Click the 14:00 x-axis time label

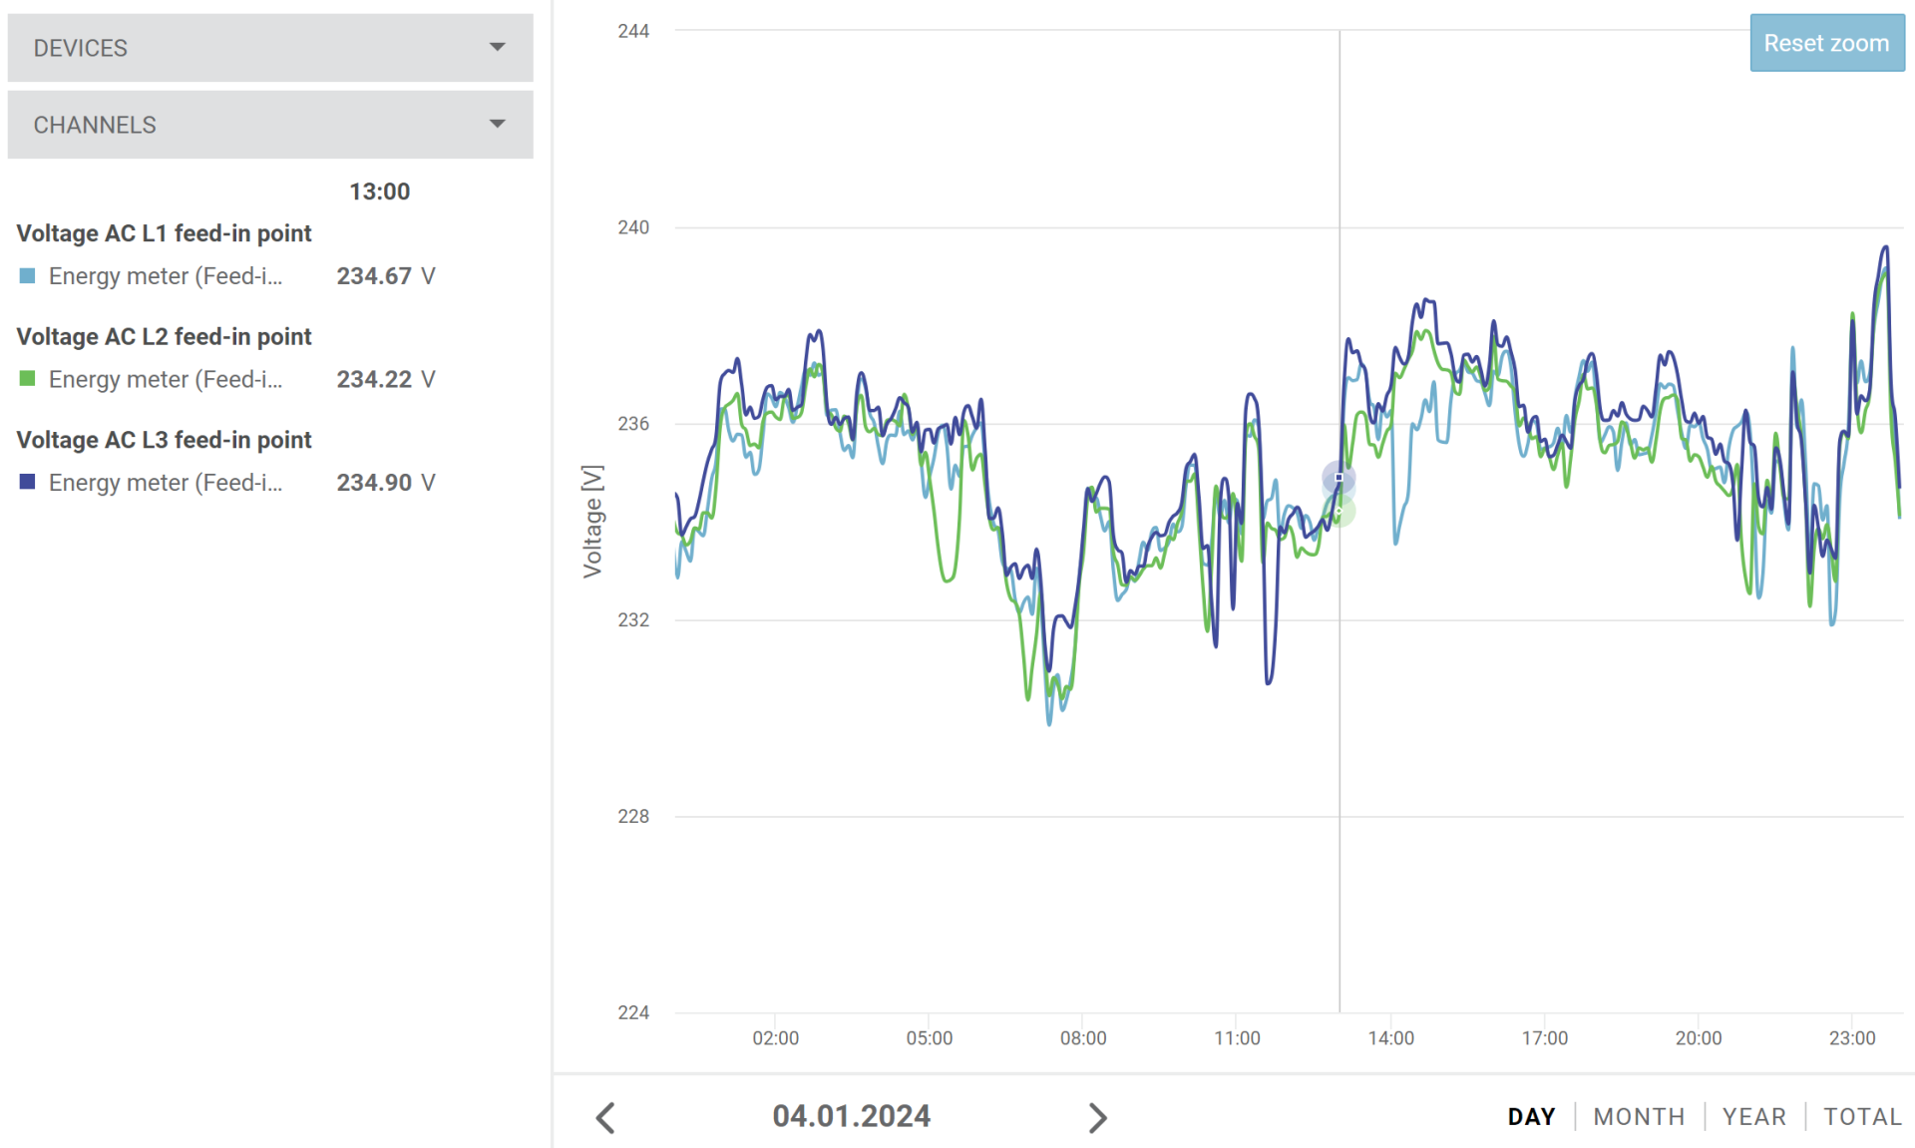[x=1390, y=1038]
